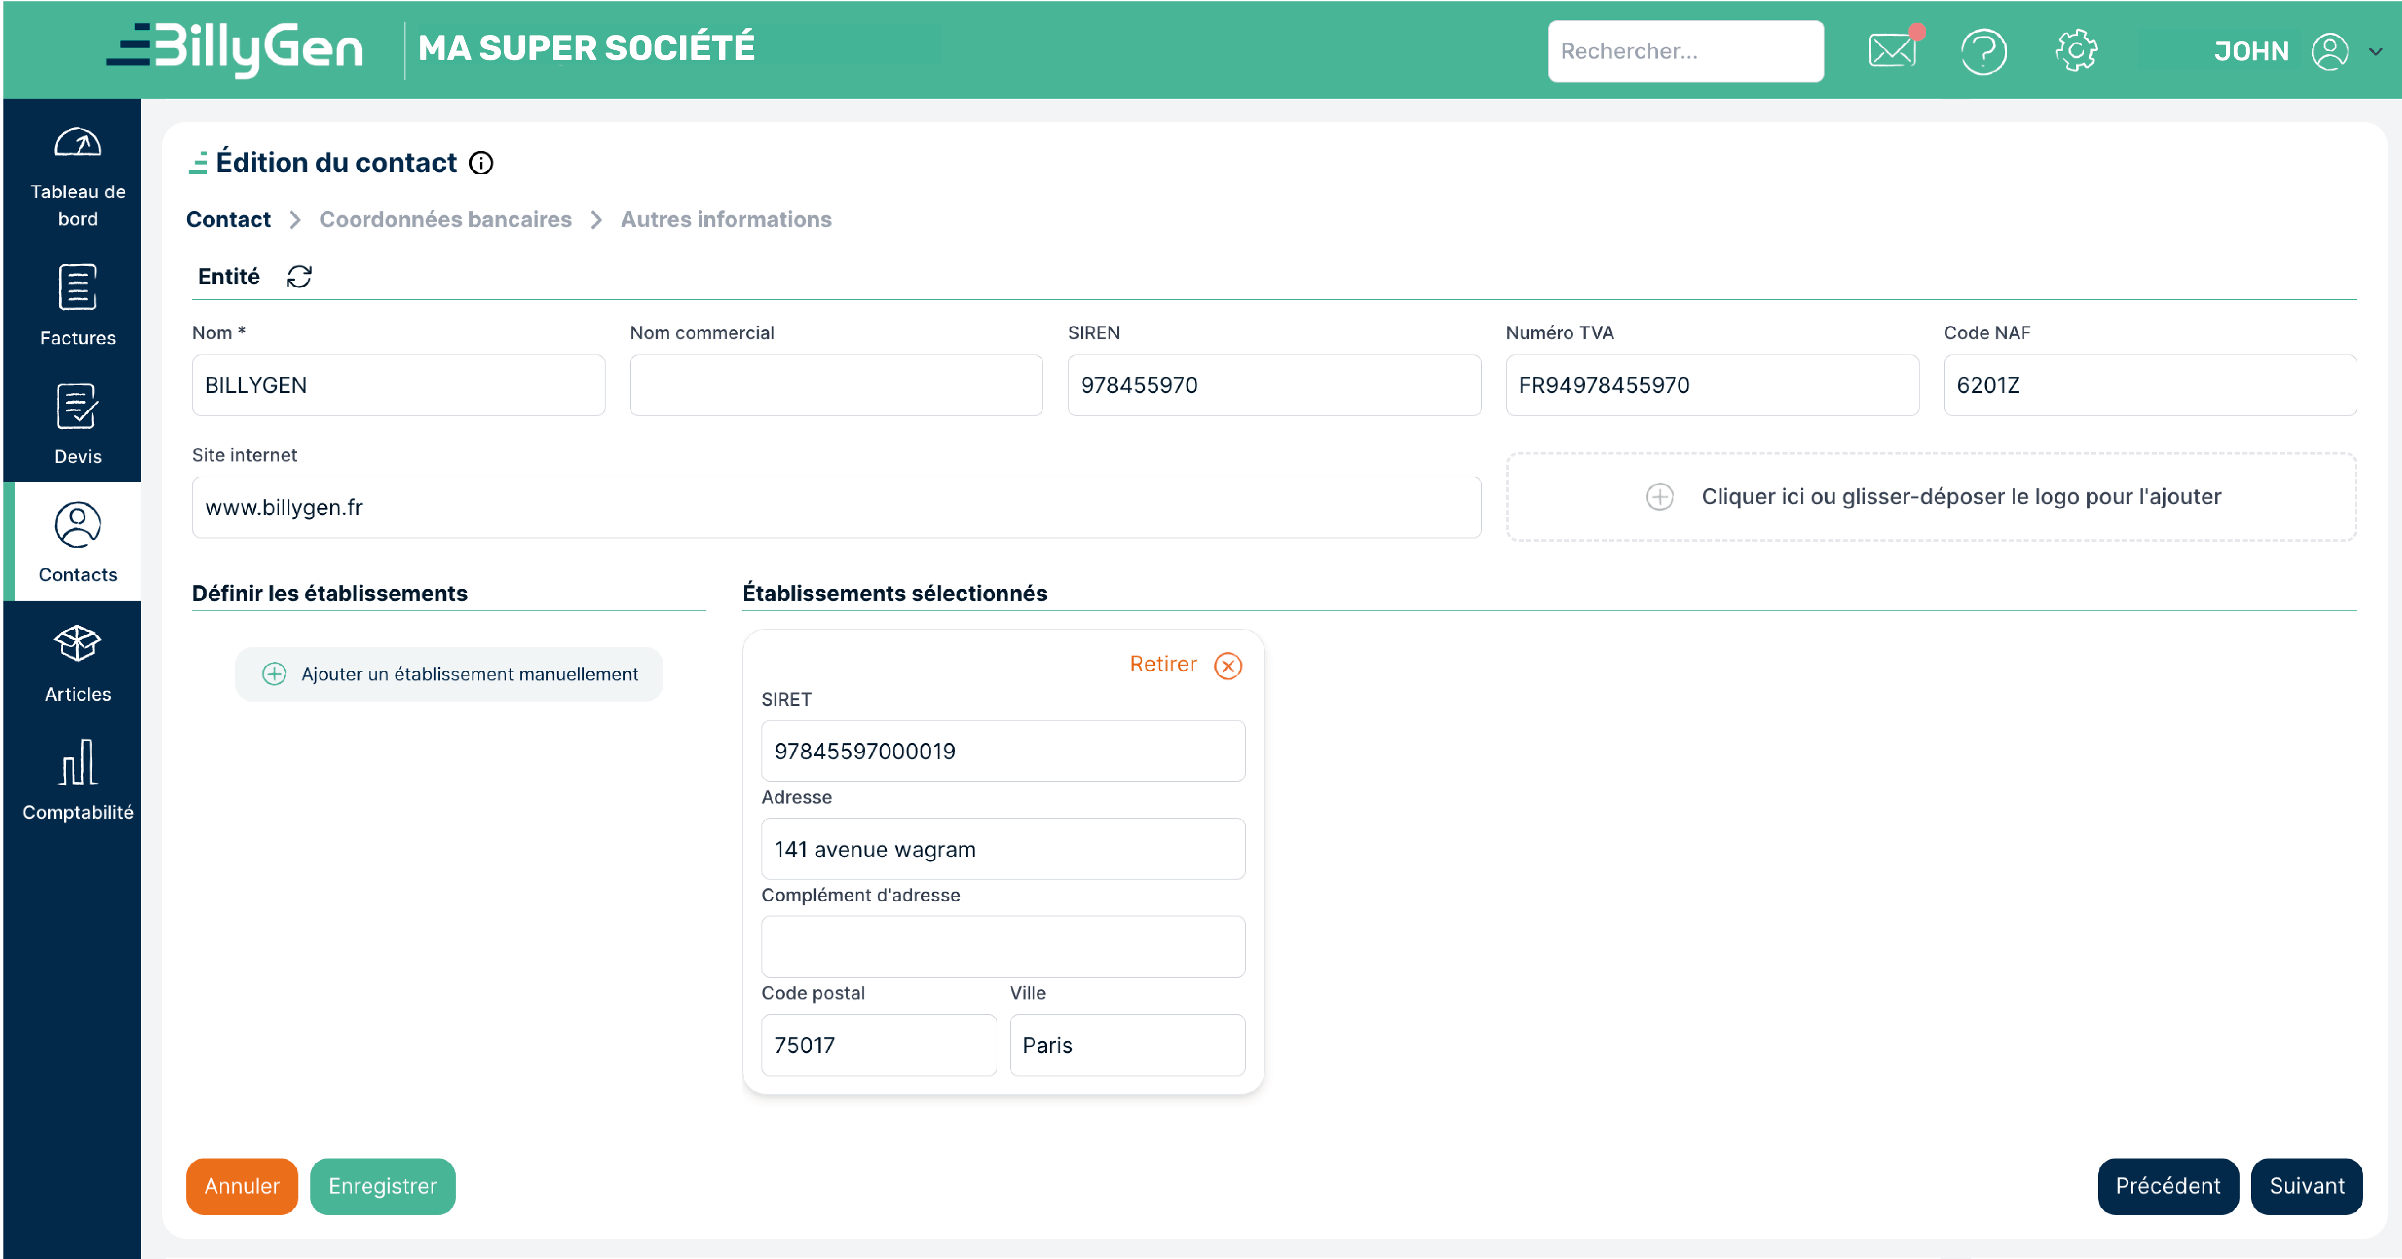Click the JOHN user profile icon
The height and width of the screenshot is (1259, 2402).
[x=2329, y=51]
